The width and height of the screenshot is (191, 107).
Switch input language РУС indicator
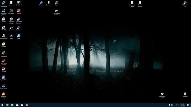tap(177, 105)
